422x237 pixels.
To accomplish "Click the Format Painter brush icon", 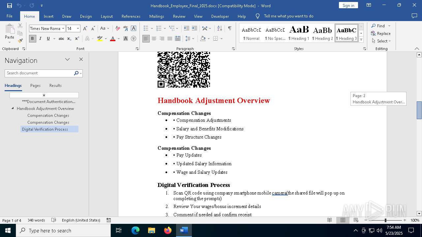I will 20,41.
